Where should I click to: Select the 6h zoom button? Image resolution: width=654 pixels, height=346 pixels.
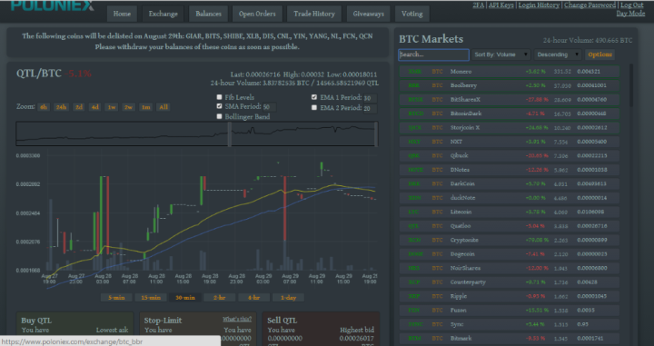[44, 107]
